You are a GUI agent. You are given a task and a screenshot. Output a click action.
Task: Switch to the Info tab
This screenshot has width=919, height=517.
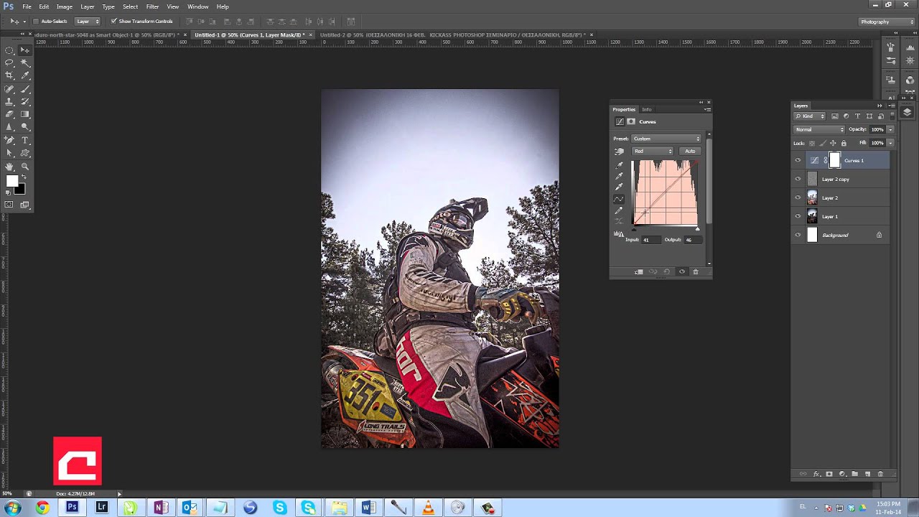click(x=647, y=109)
